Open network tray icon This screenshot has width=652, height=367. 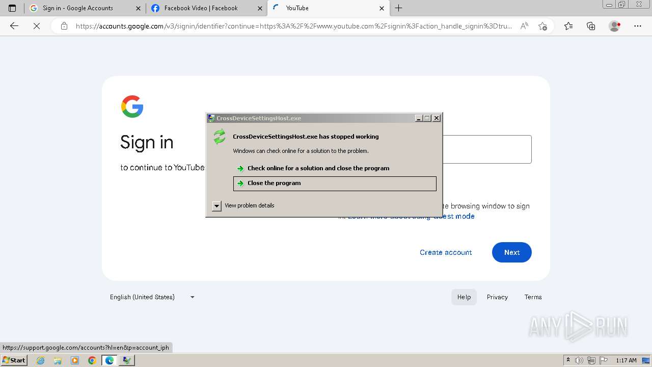pos(591,360)
